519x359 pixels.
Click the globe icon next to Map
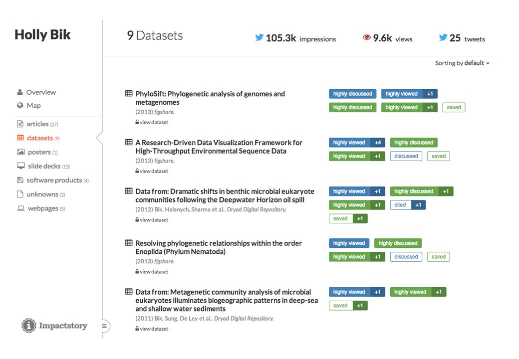20,105
